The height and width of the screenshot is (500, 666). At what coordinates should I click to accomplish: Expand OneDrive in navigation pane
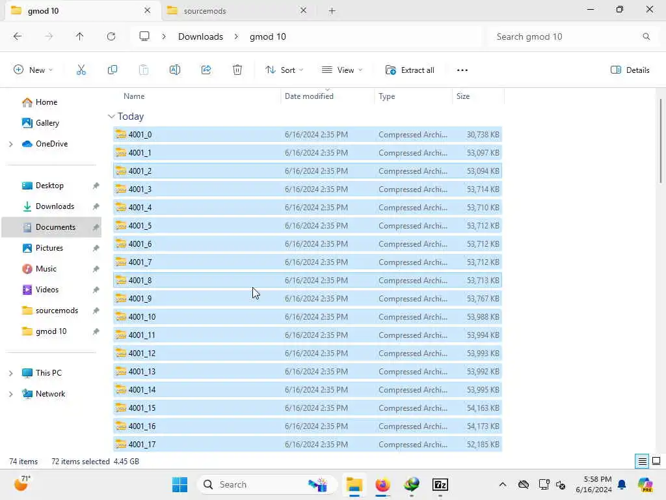coord(10,144)
